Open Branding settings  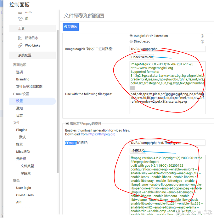pyautogui.click(x=23, y=79)
